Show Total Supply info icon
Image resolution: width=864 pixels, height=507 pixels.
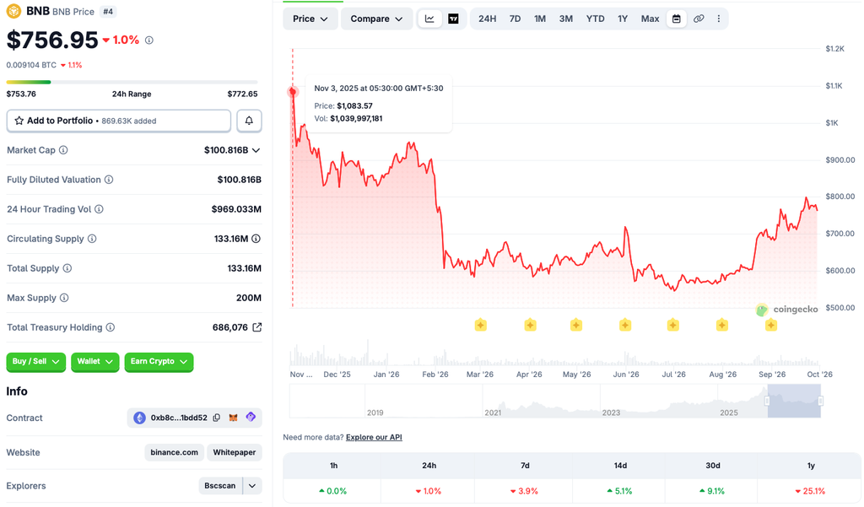coord(67,268)
